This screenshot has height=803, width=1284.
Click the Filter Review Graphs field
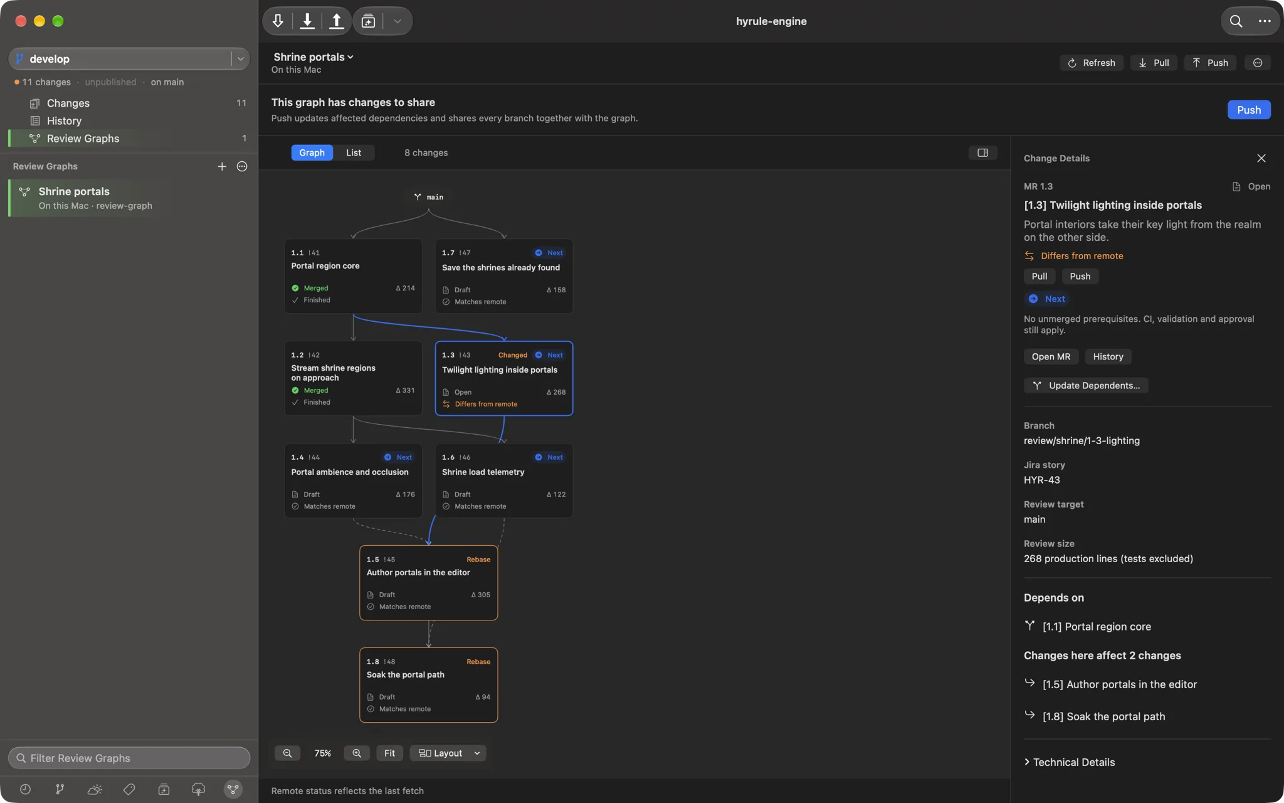129,758
